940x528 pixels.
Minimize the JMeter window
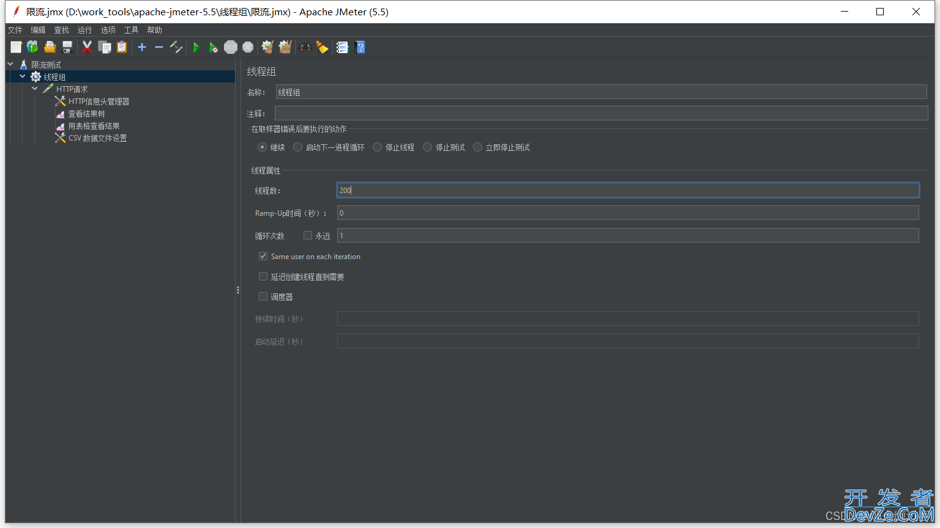845,12
